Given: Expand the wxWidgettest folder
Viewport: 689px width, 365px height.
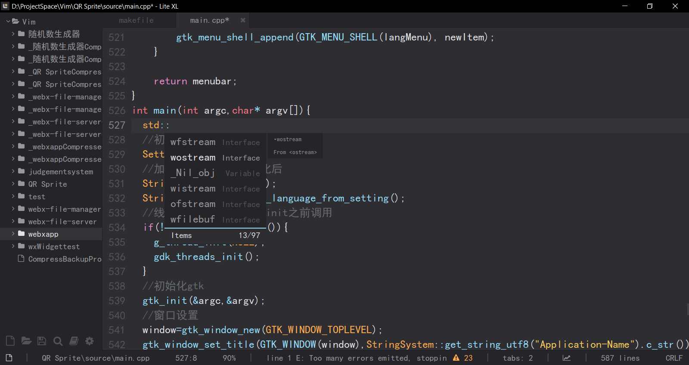Looking at the screenshot, I should (54, 247).
